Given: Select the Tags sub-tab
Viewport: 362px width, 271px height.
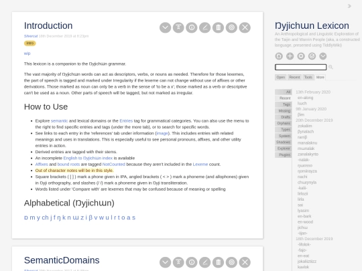Looking at the screenshot, I should tap(284, 104).
